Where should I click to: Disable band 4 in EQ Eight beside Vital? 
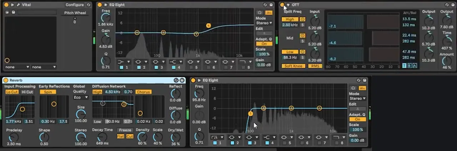pos(174,67)
